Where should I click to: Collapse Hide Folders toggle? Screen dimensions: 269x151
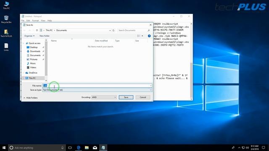coord(31,98)
